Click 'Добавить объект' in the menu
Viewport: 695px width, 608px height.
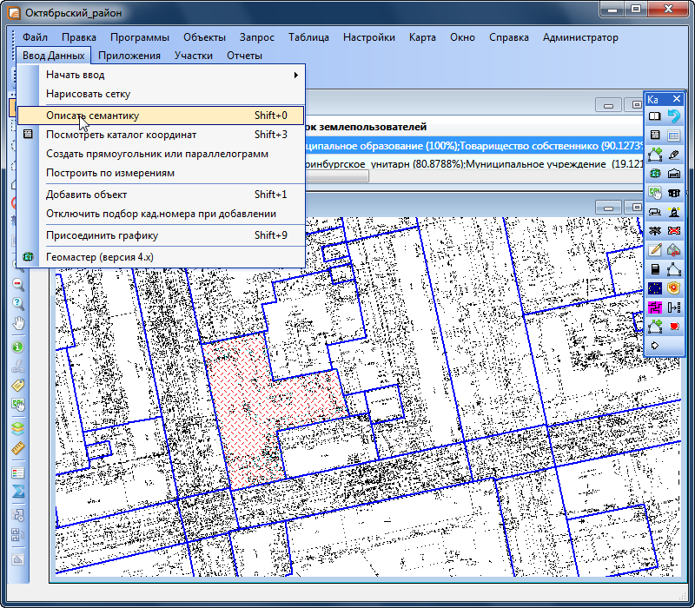(86, 195)
